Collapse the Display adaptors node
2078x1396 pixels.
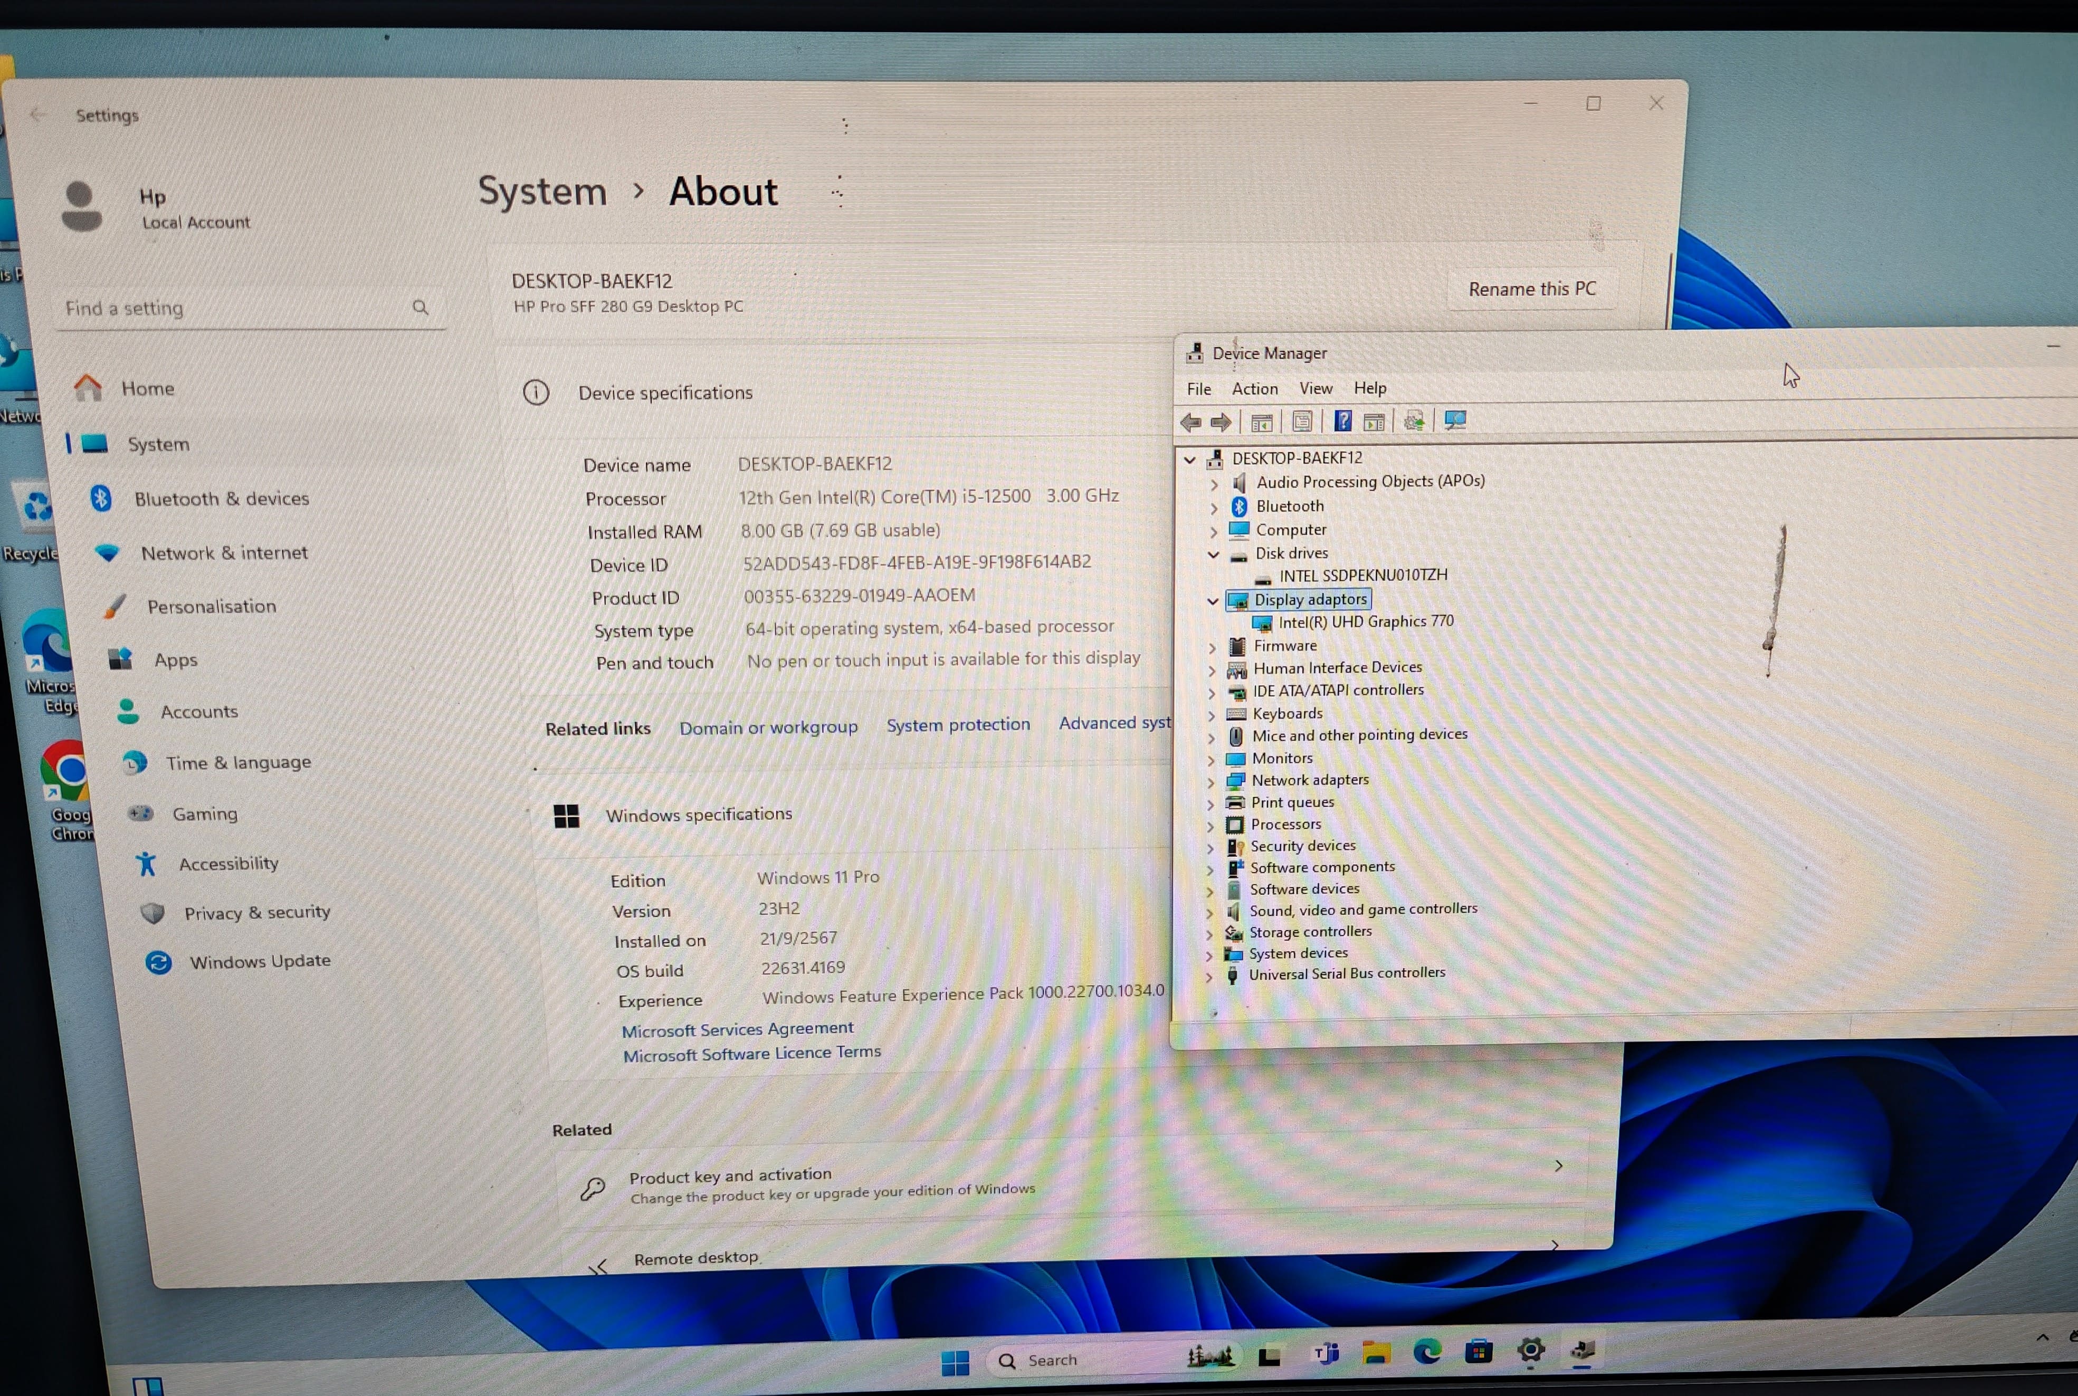[1213, 600]
